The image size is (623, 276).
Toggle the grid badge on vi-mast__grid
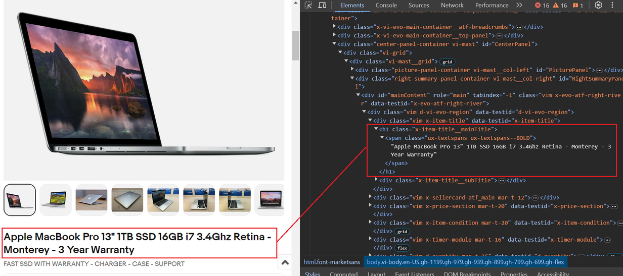pyautogui.click(x=447, y=62)
